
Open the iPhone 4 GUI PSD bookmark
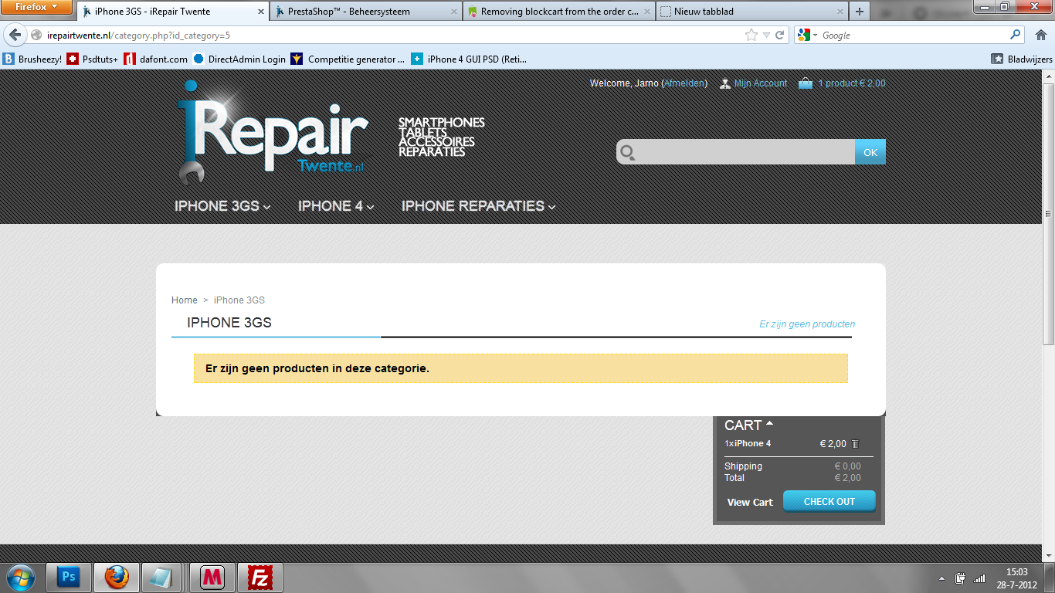469,59
